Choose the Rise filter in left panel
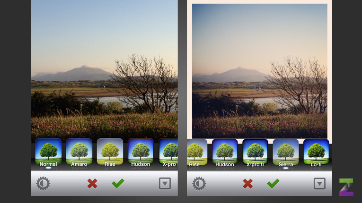Viewport: 362px width, 203px height. (110, 152)
